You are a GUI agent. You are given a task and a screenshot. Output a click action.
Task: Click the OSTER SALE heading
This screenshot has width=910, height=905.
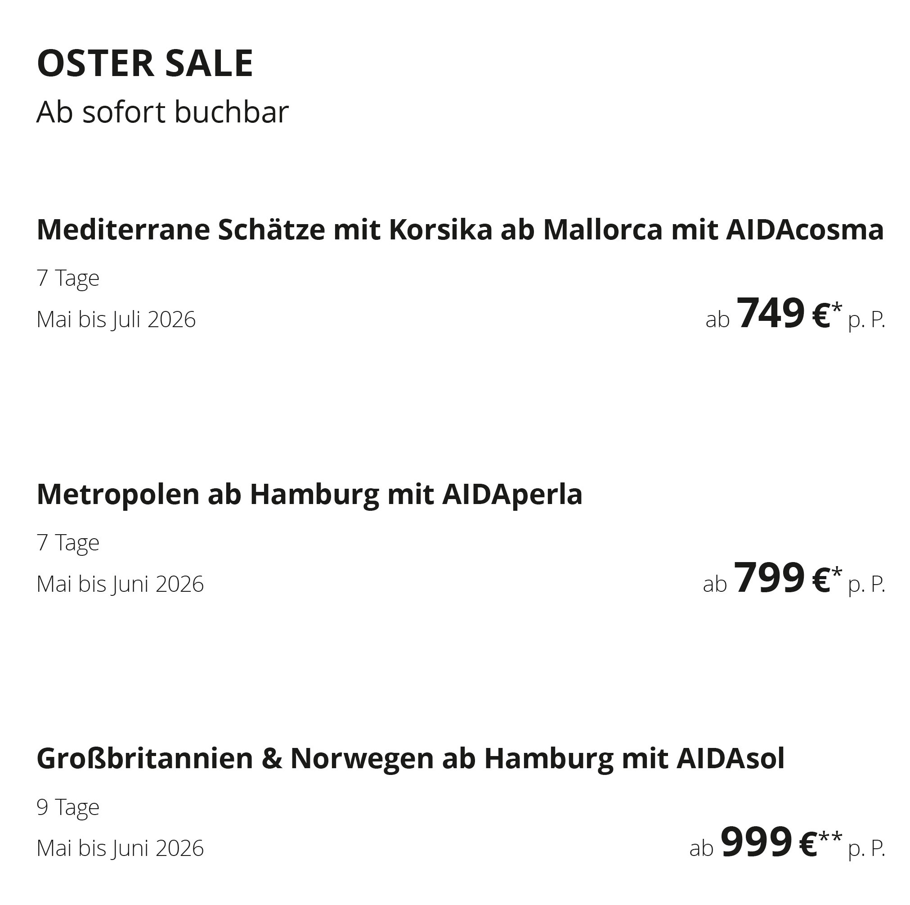(145, 63)
